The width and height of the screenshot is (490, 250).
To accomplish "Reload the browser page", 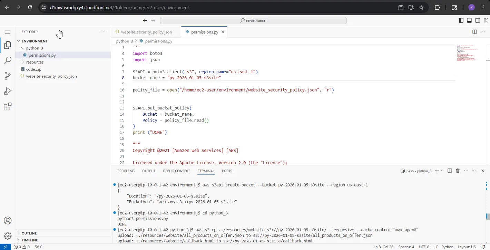I will click(30, 7).
